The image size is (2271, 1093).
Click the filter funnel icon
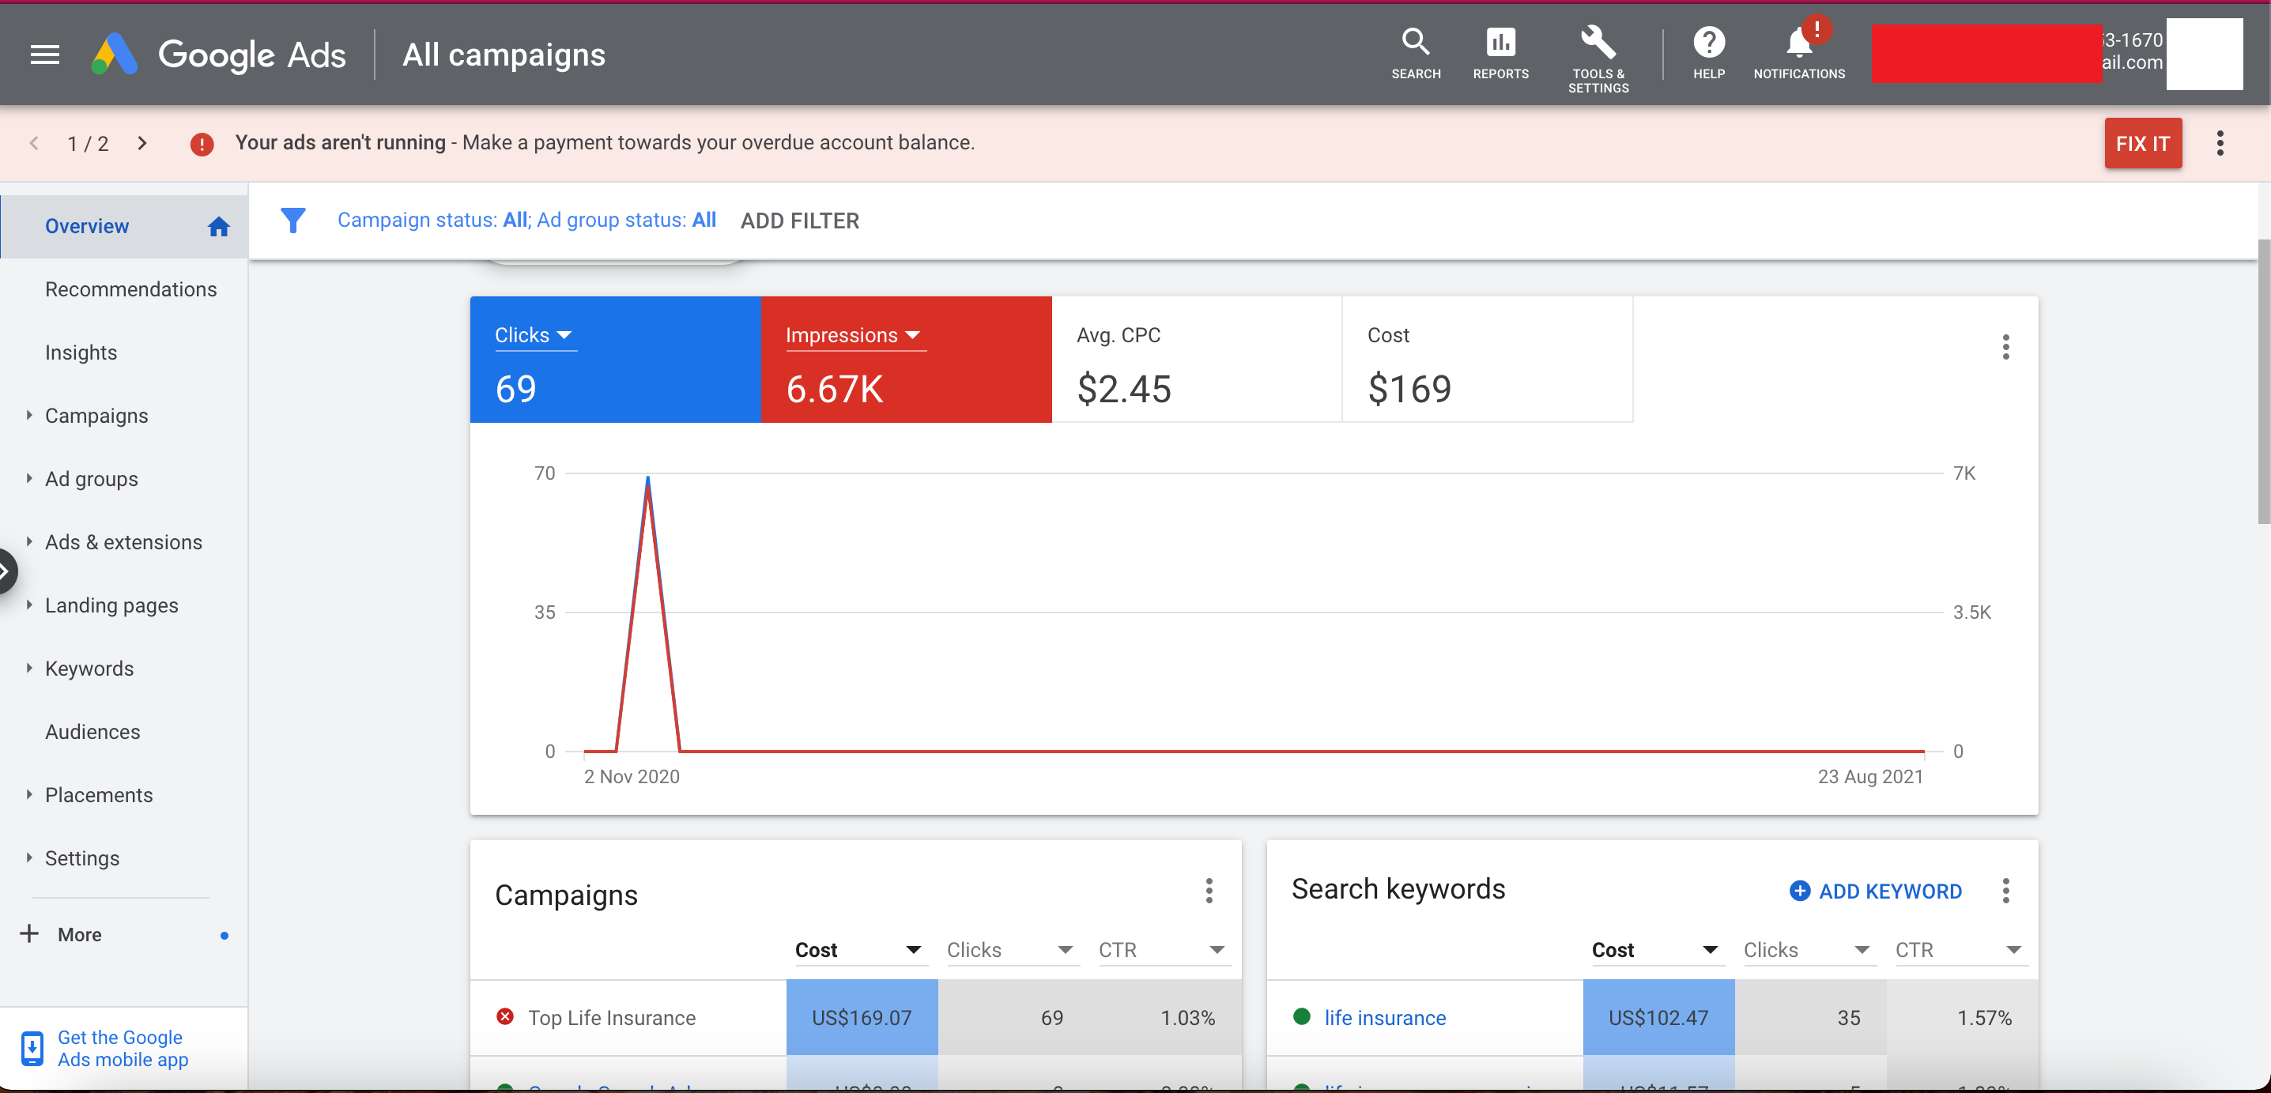click(x=293, y=220)
